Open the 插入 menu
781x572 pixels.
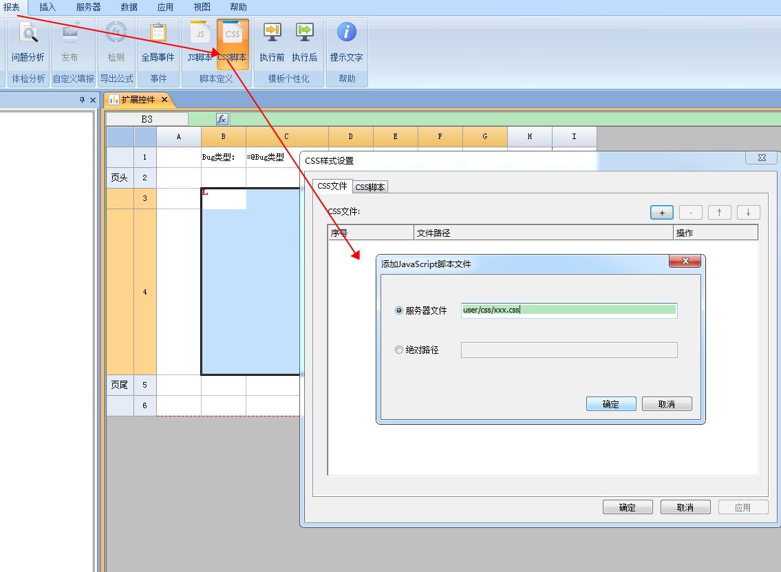[x=47, y=7]
